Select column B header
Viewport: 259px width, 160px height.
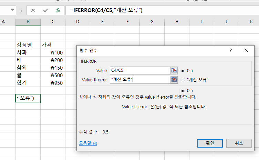pos(28,22)
